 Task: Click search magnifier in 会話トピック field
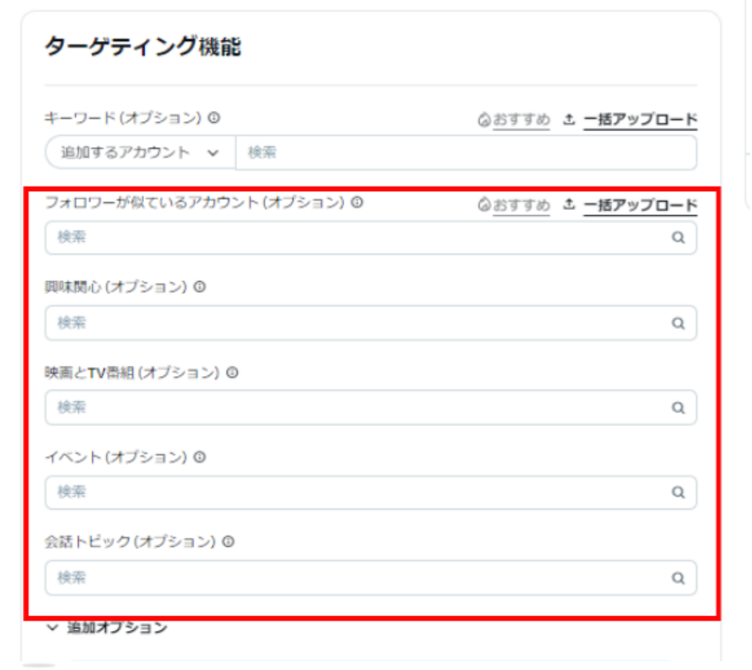point(679,578)
